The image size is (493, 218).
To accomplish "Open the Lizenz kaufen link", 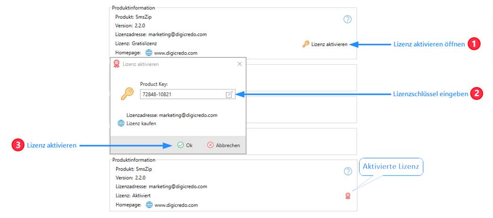I will tap(141, 123).
